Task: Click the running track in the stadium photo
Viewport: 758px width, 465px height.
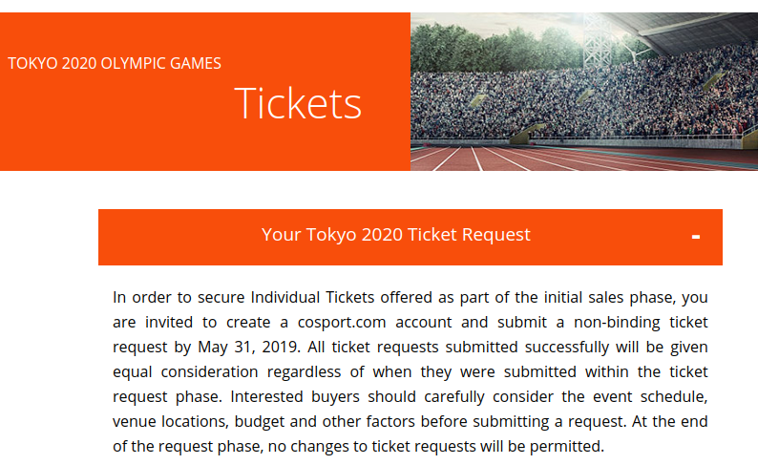Action: point(535,159)
